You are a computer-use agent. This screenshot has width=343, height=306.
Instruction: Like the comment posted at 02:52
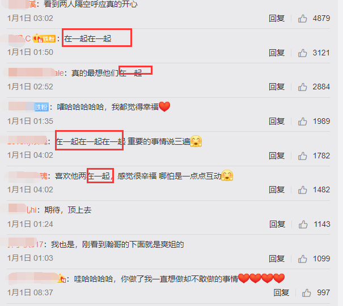pyautogui.click(x=302, y=87)
